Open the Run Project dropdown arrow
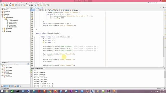This screenshot has width=166, height=93. point(43,5)
